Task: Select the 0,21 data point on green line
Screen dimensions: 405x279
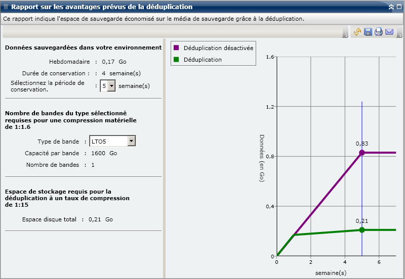Action: tap(362, 230)
